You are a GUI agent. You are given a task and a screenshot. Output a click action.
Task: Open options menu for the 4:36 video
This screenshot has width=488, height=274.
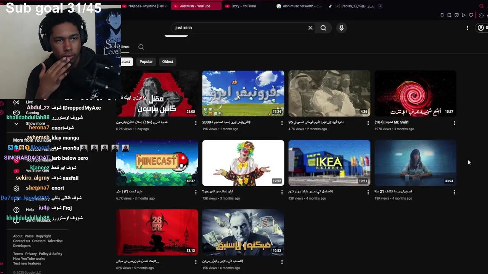(x=368, y=123)
